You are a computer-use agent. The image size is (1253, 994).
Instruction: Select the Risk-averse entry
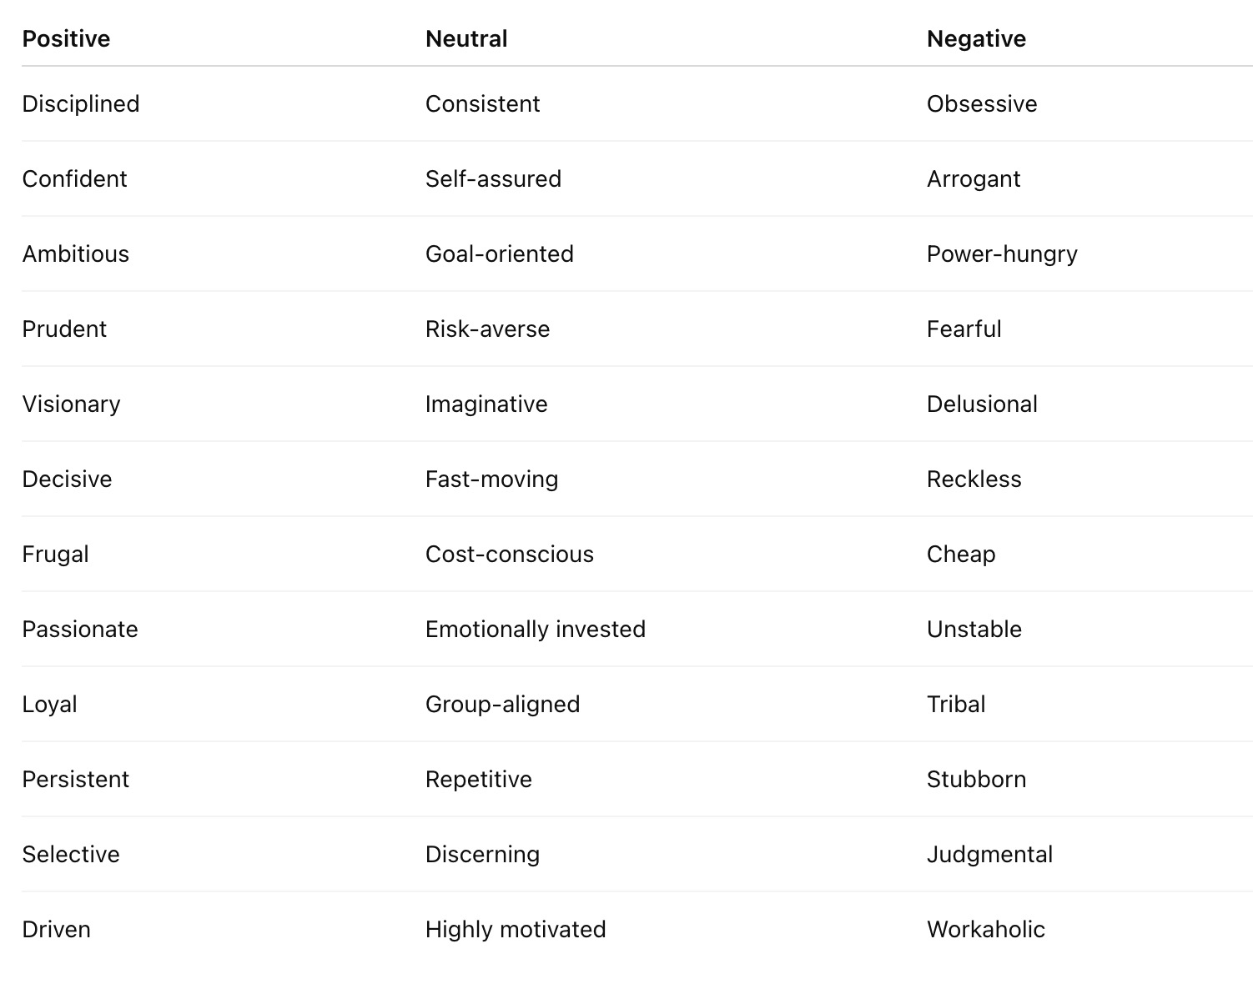pos(487,329)
